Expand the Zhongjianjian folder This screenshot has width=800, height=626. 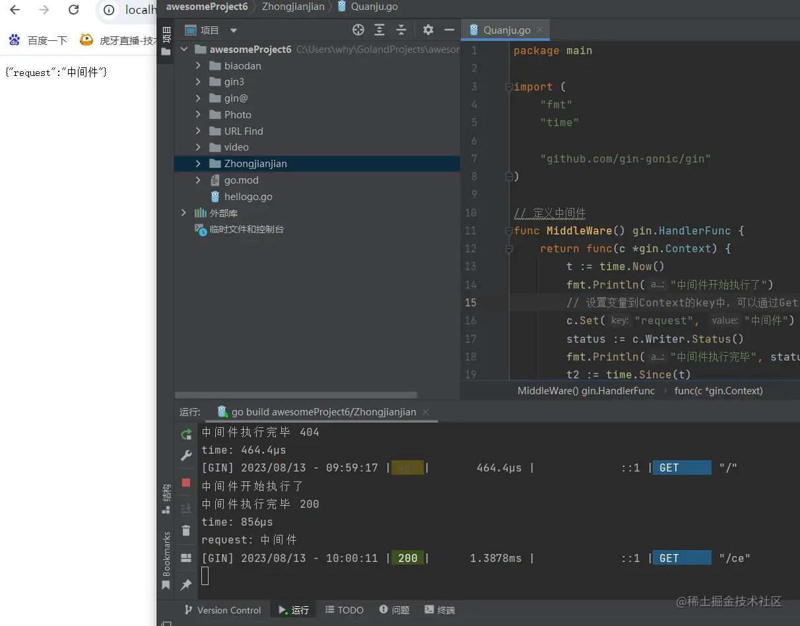pyautogui.click(x=198, y=164)
